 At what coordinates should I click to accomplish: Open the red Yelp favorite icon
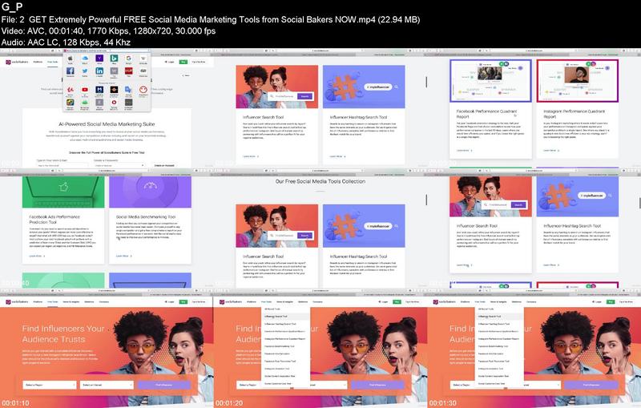pos(128,71)
